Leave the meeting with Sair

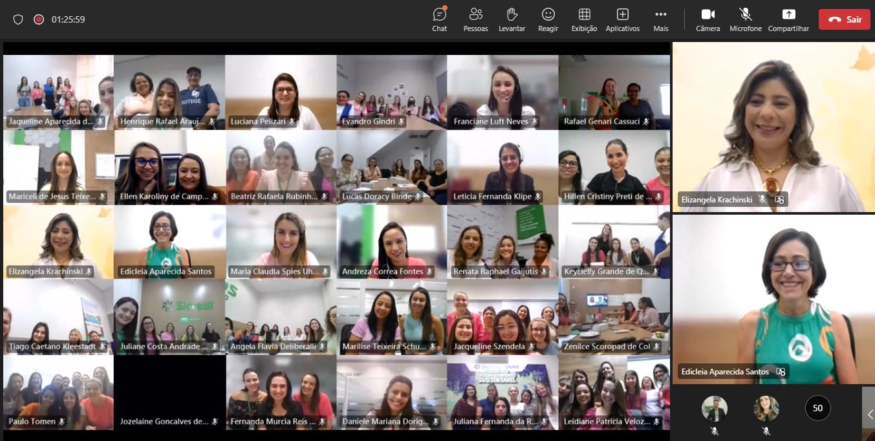tap(845, 19)
